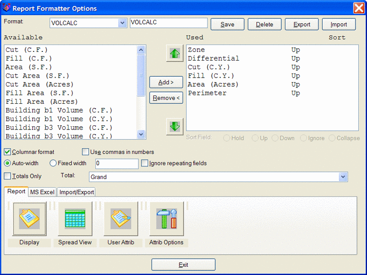Select Building b1 Volume (C.F.) item
Screen dimensions: 367x275
pos(71,110)
